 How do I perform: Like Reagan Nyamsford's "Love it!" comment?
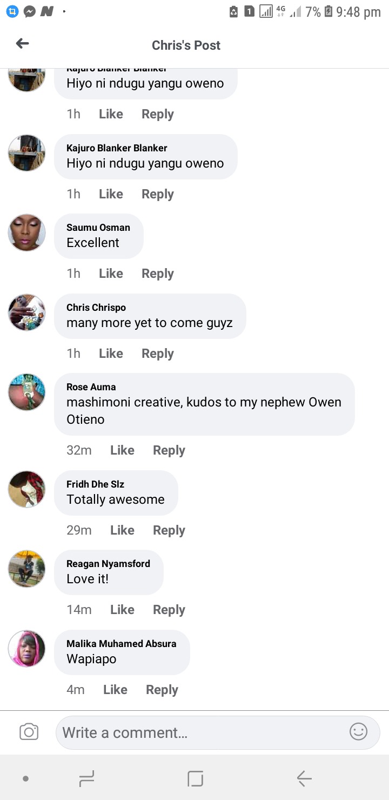click(122, 610)
